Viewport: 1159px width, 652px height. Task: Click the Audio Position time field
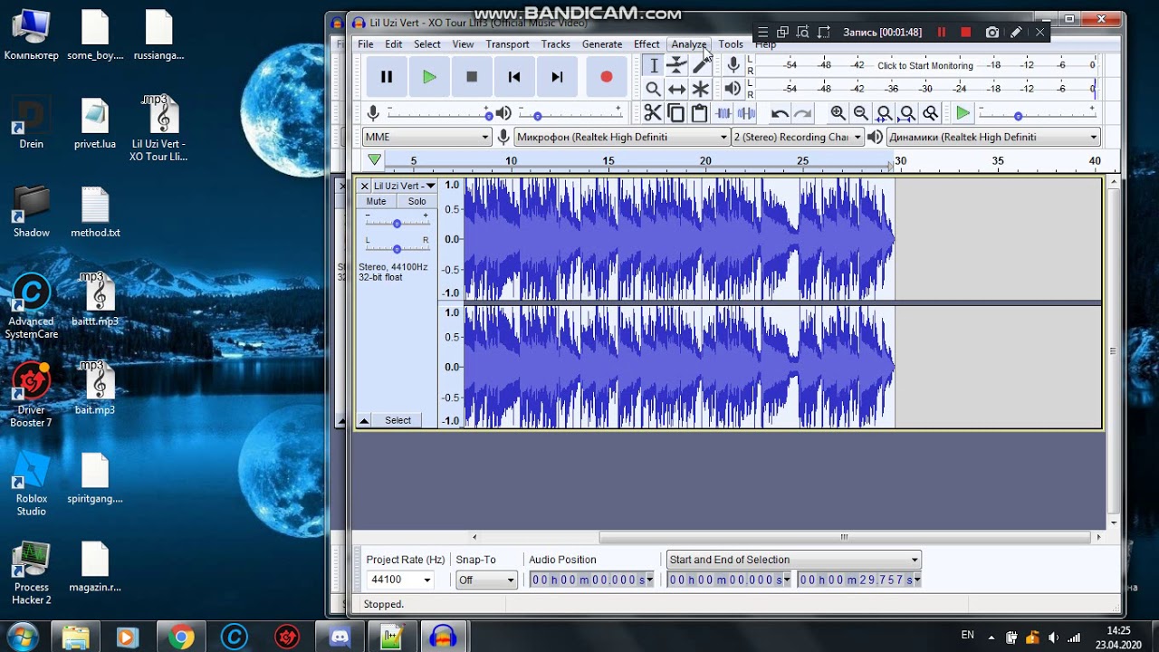591,580
